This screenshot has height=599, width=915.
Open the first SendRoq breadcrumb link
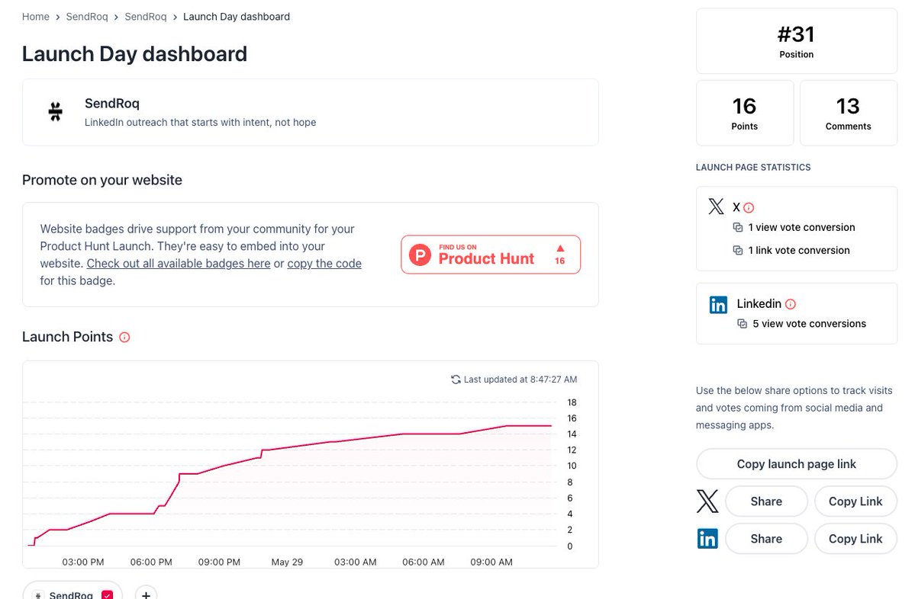click(87, 17)
